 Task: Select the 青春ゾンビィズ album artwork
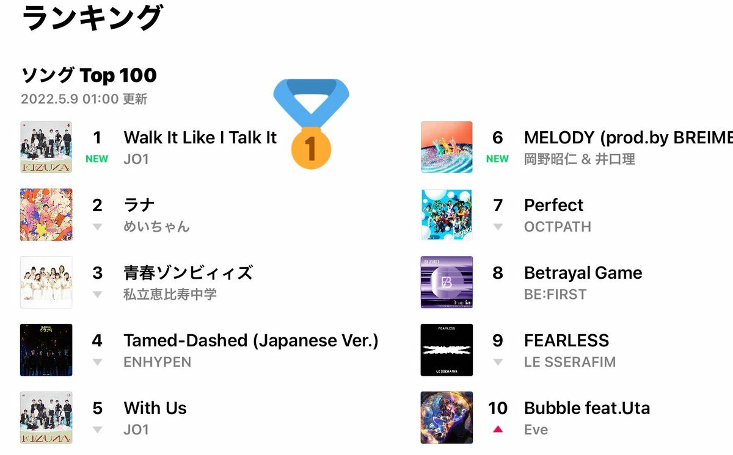tap(46, 282)
